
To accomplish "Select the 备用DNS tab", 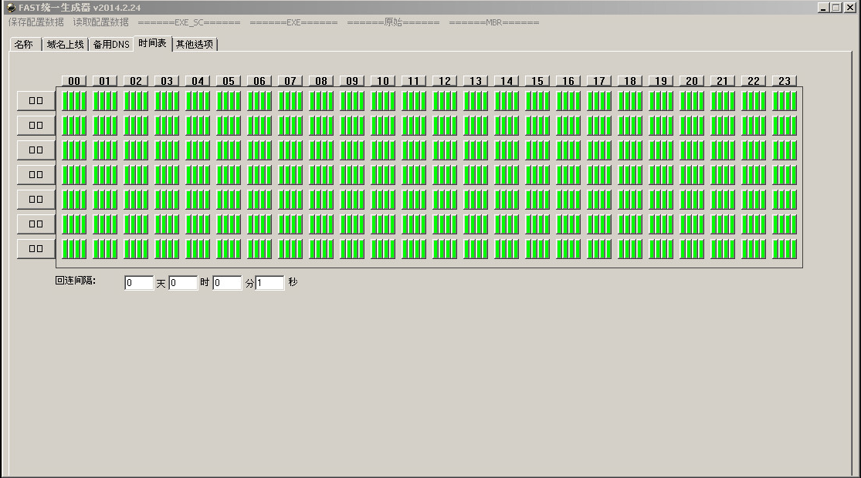I will (x=111, y=45).
